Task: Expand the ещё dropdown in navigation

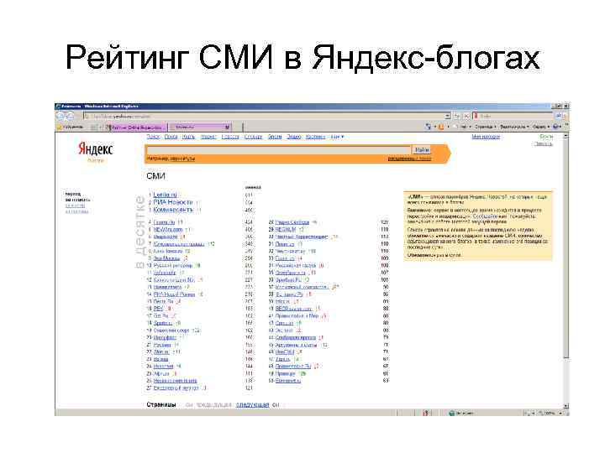Action: coord(337,137)
